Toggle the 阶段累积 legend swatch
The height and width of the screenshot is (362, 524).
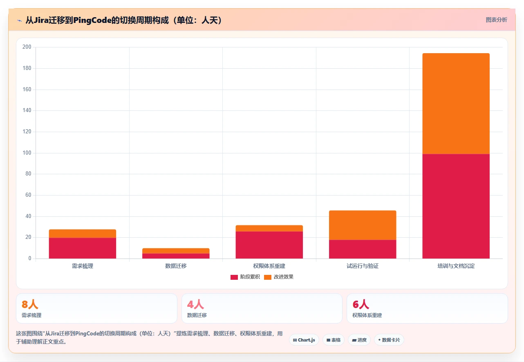tap(234, 277)
